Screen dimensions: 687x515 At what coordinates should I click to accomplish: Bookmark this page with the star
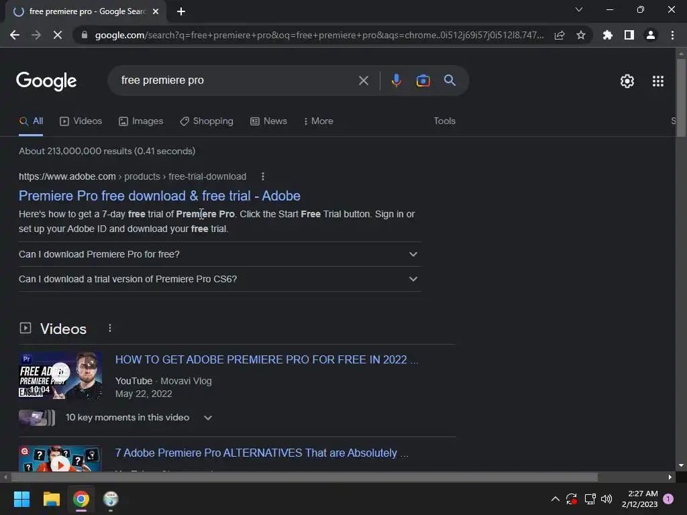pyautogui.click(x=580, y=35)
